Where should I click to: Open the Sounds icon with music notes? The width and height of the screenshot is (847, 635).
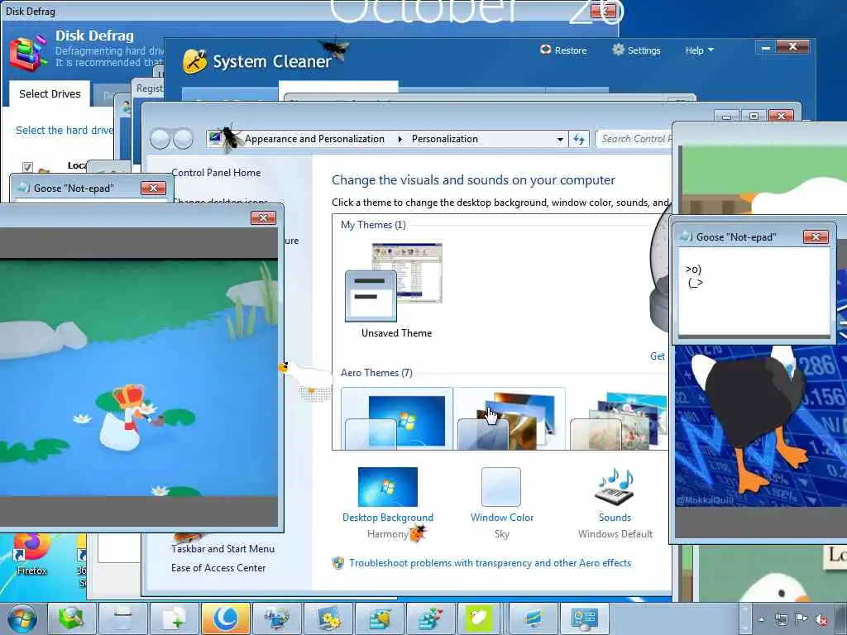tap(615, 486)
